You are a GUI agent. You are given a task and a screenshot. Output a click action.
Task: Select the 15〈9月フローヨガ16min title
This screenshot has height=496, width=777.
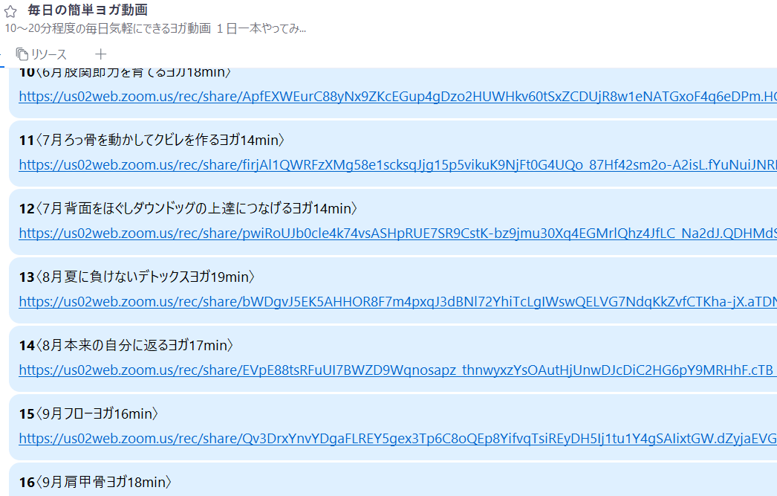click(x=88, y=413)
